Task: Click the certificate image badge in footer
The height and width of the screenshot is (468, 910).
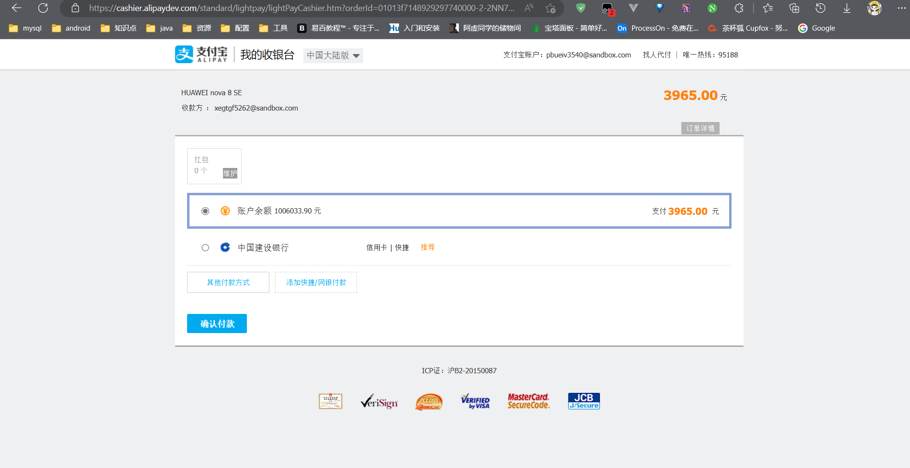Action: [x=331, y=401]
